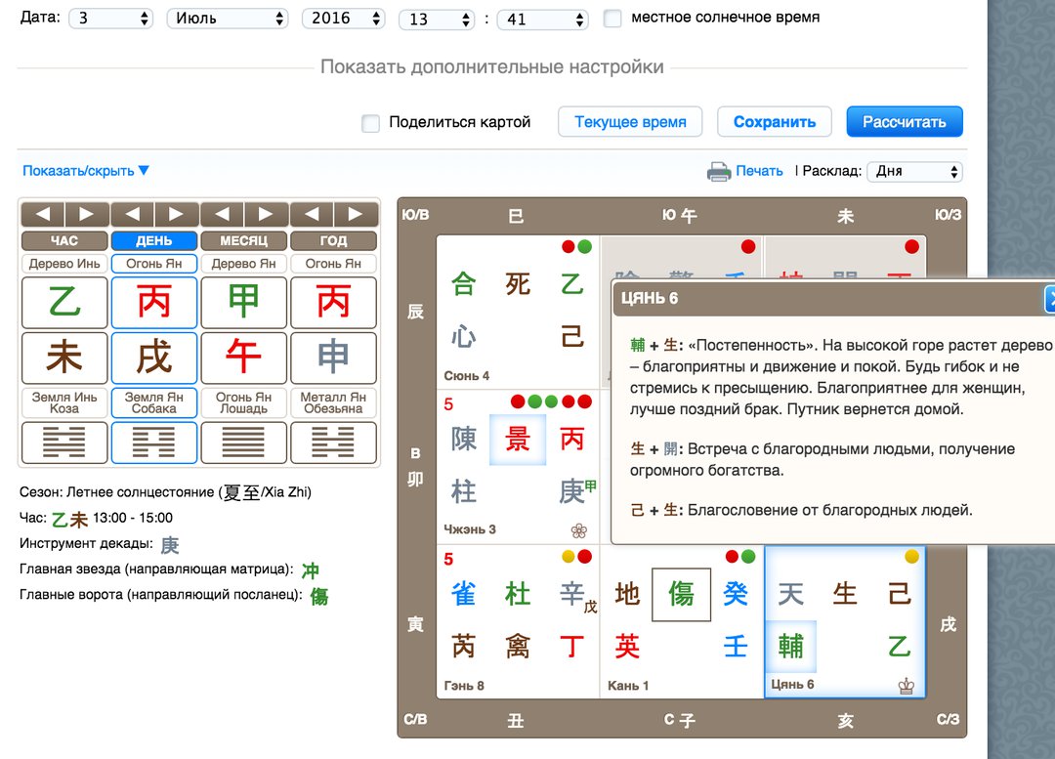Click the crown icon in Цянь 6 palace
Screen dimensions: 1055x759
(906, 686)
